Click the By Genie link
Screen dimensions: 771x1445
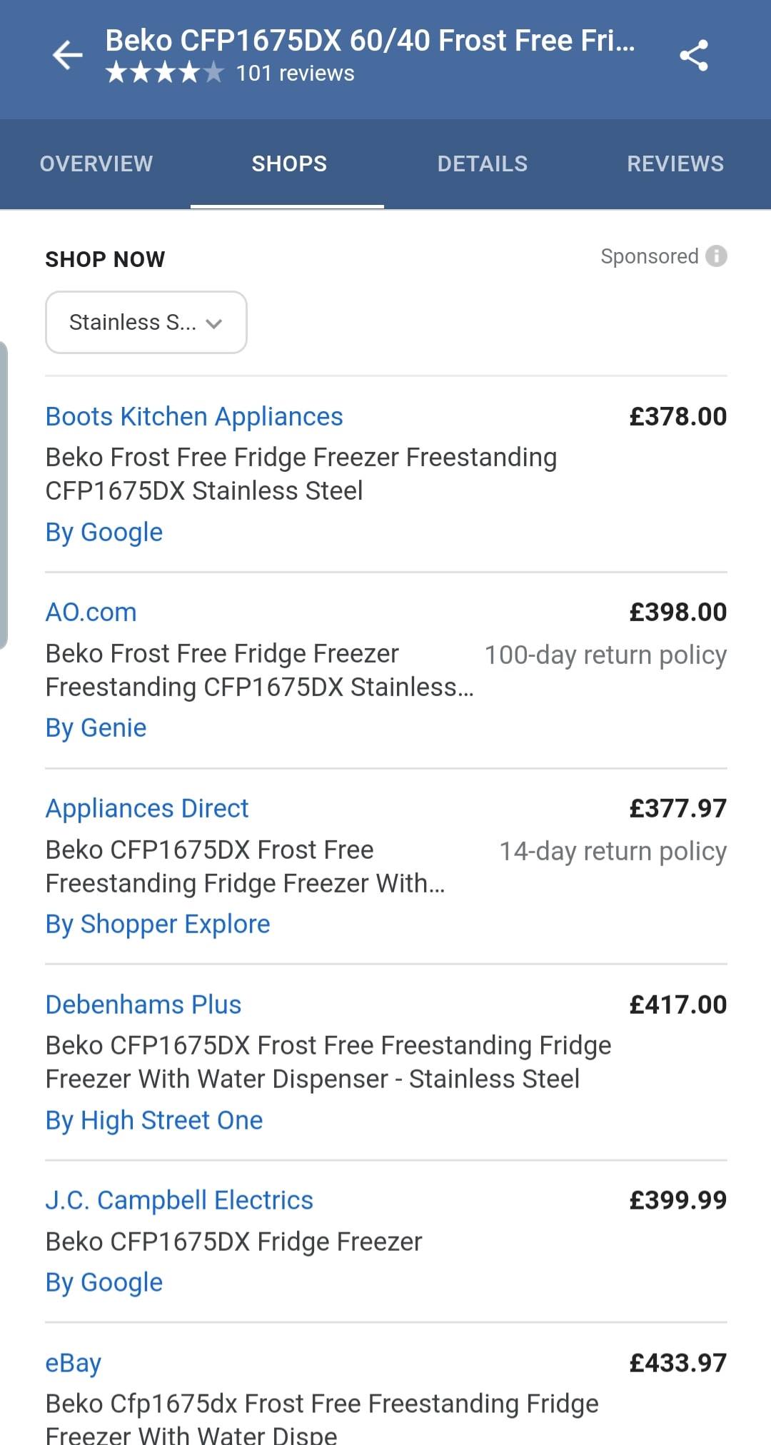tap(96, 727)
